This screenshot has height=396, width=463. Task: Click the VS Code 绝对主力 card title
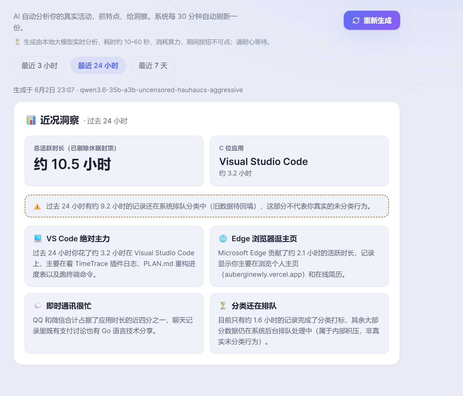click(78, 239)
